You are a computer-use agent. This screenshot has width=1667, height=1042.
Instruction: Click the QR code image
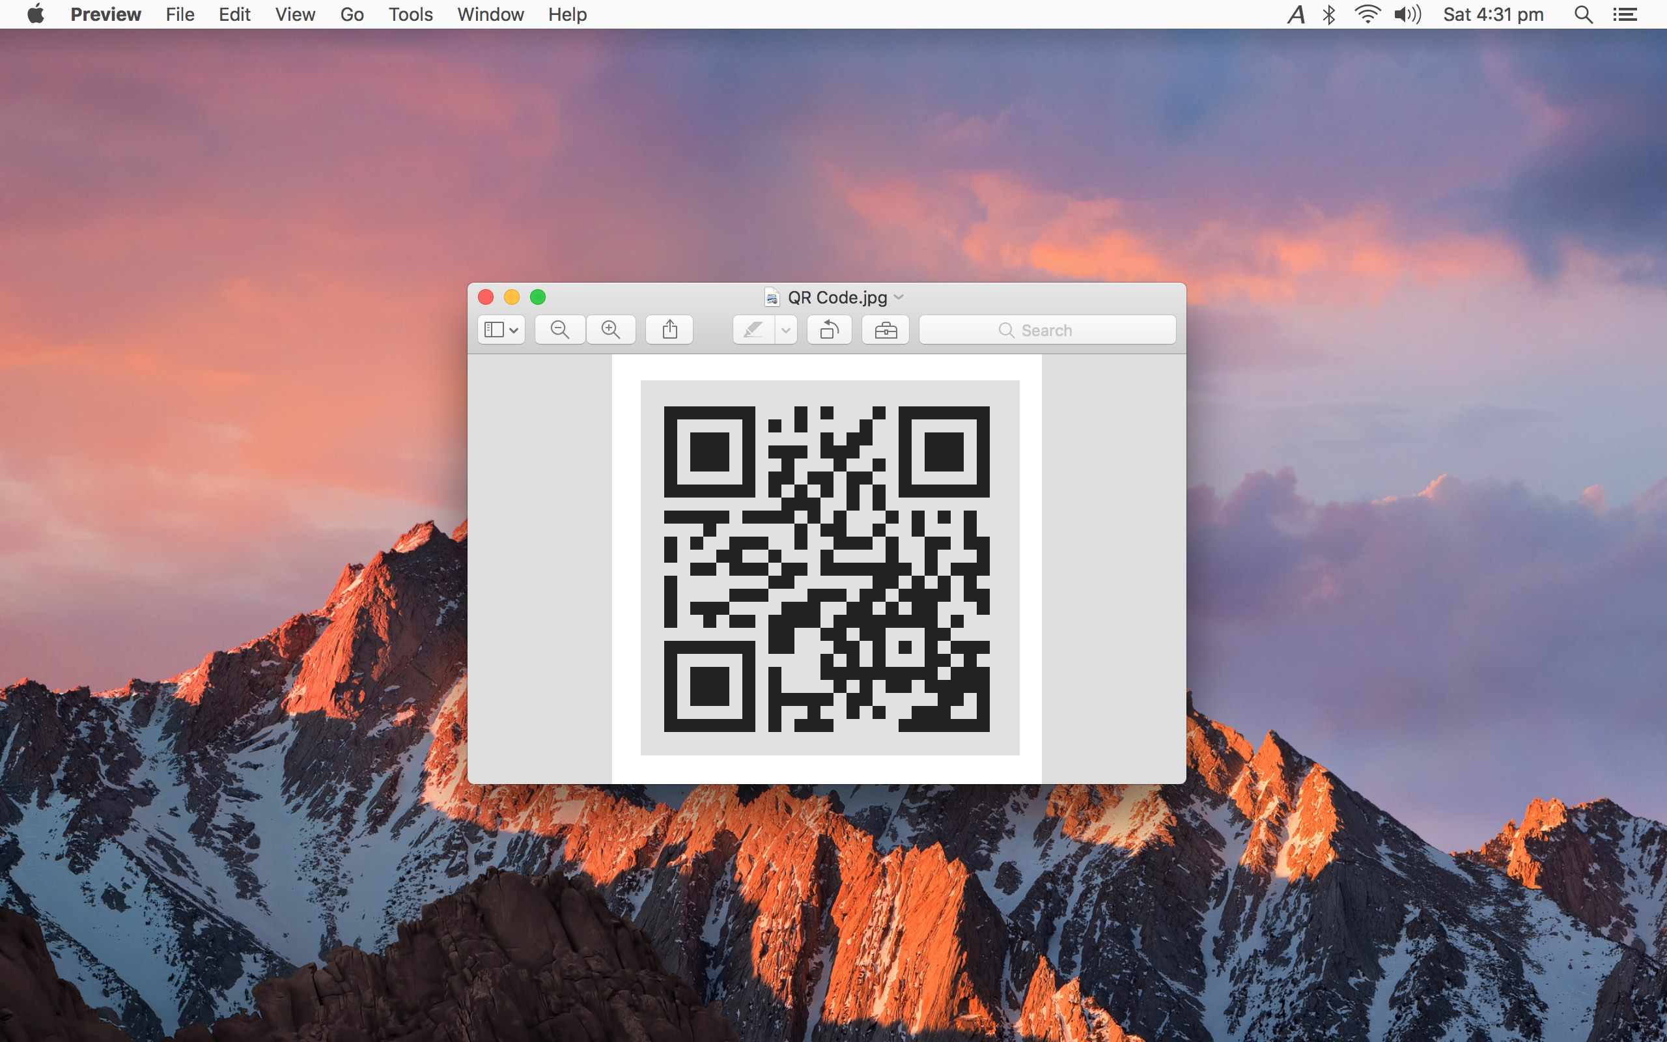826,569
